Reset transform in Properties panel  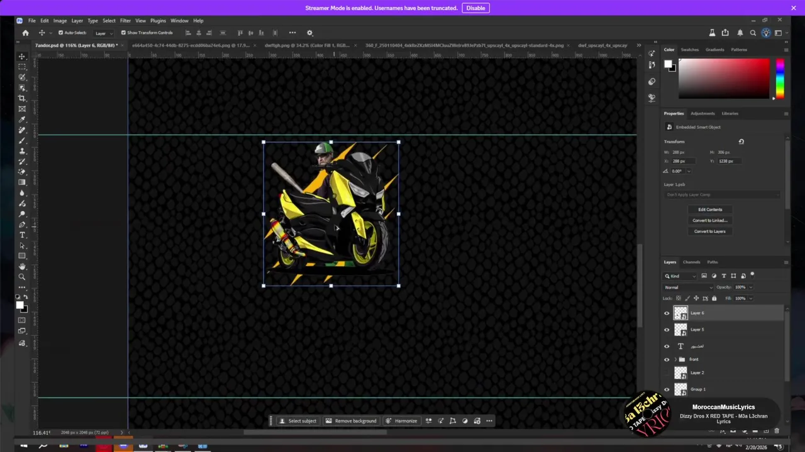[741, 142]
